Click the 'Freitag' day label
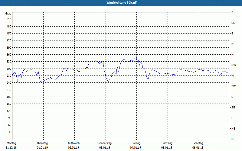The height and width of the screenshot is (151, 242). click(136, 143)
